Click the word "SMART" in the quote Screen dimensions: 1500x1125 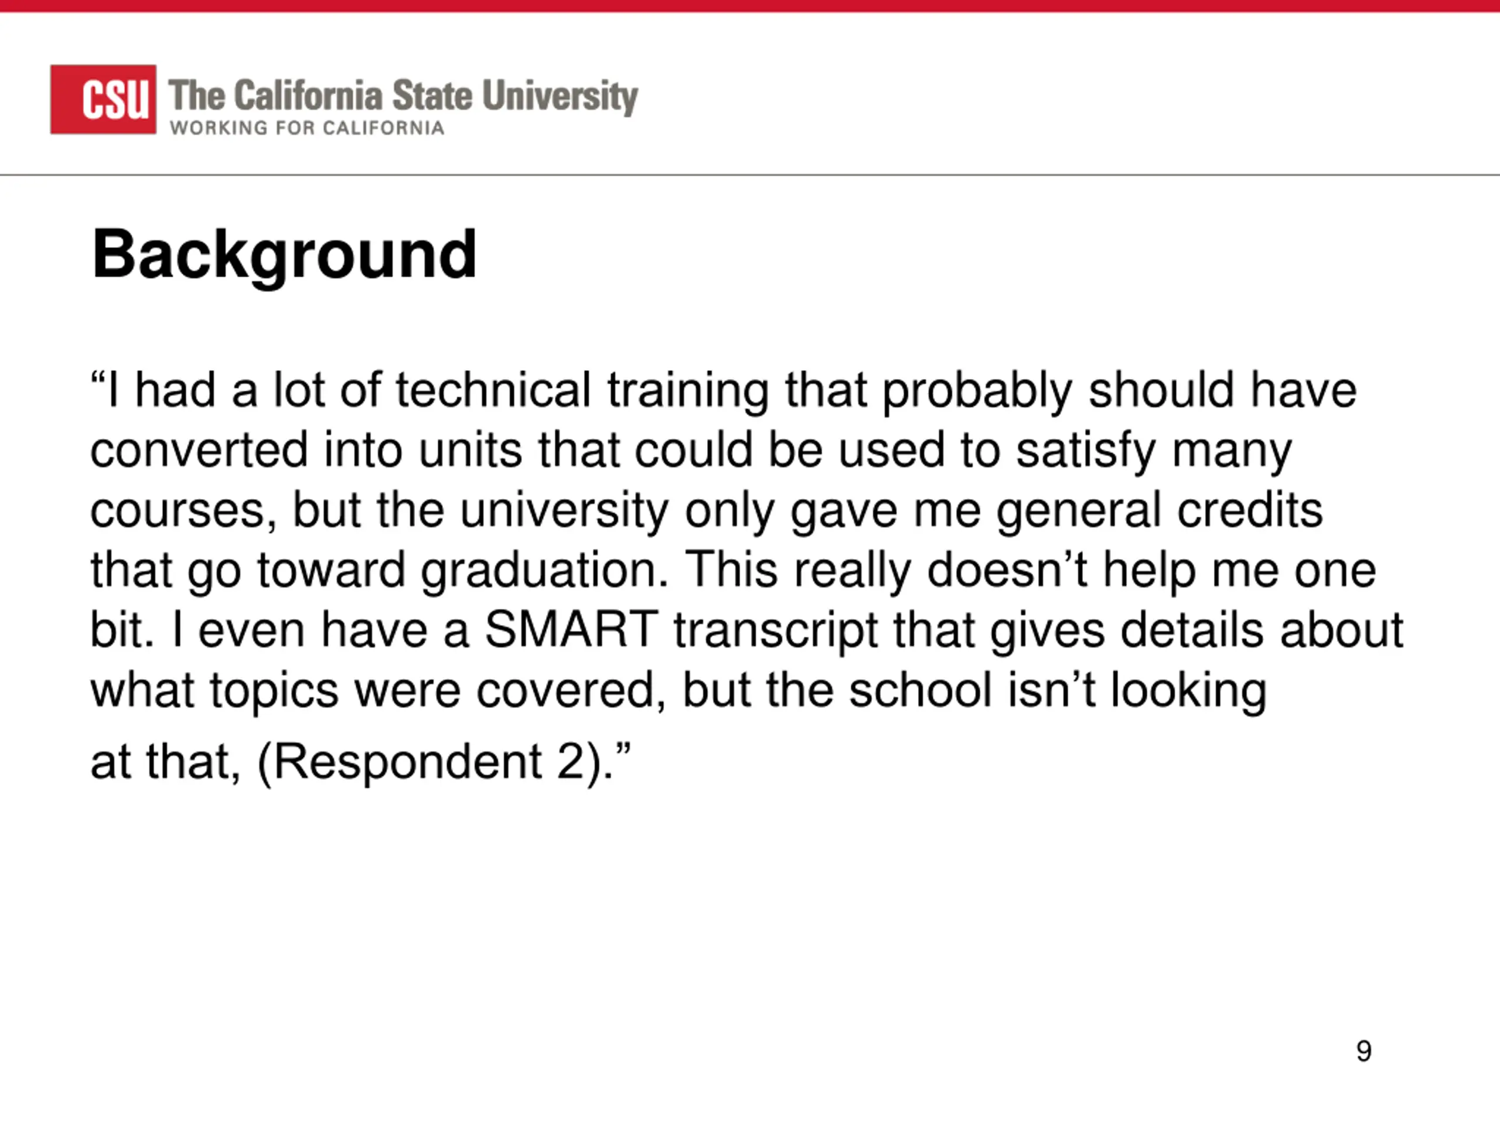pos(571,630)
